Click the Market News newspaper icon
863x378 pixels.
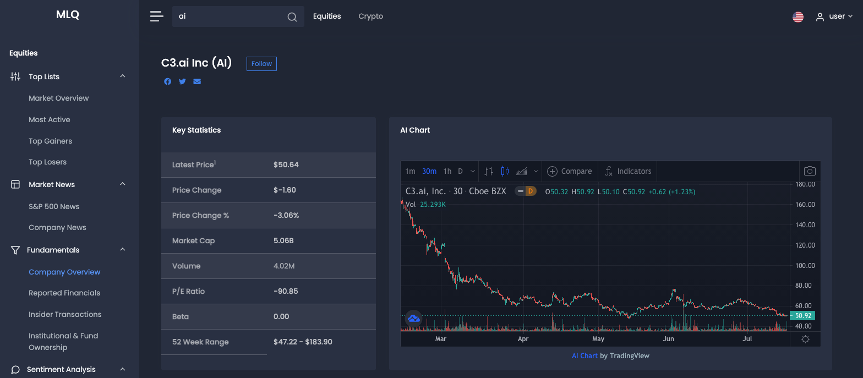(x=15, y=184)
